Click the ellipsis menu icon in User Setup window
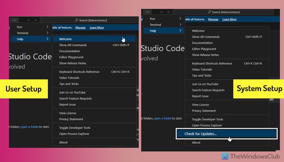Viewport: 284px width, 162px height. 14,20
